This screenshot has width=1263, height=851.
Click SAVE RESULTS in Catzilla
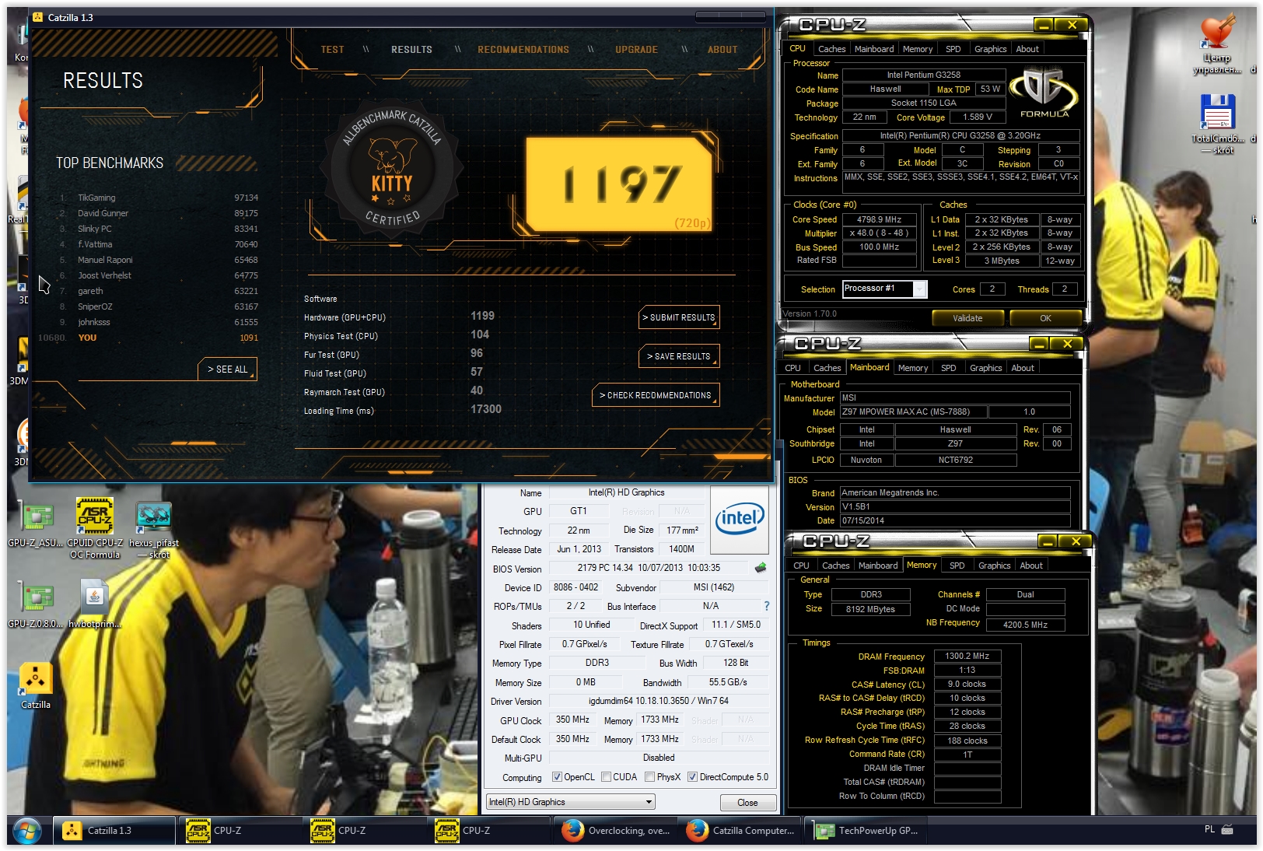[x=679, y=356]
